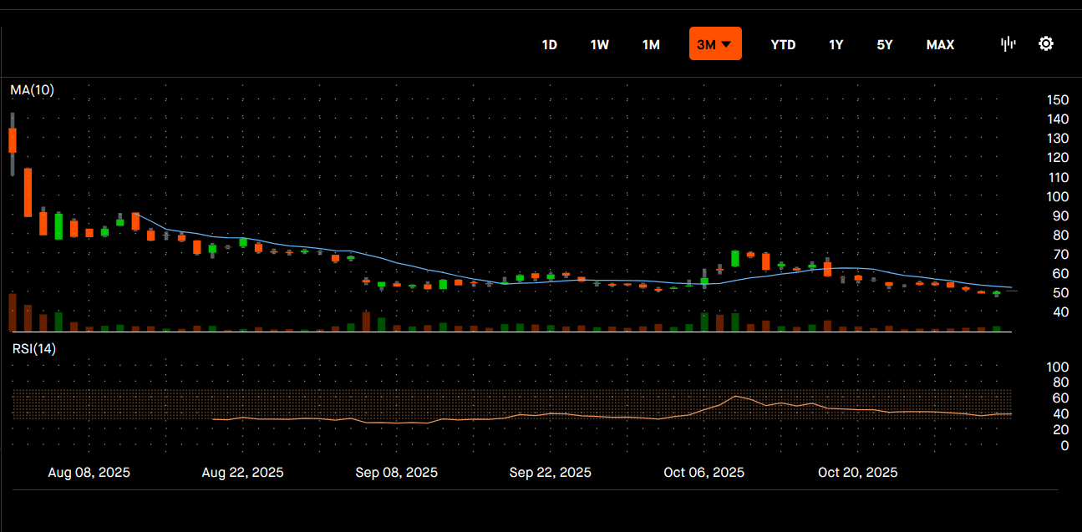
Task: Select the 1D time range
Action: [550, 45]
